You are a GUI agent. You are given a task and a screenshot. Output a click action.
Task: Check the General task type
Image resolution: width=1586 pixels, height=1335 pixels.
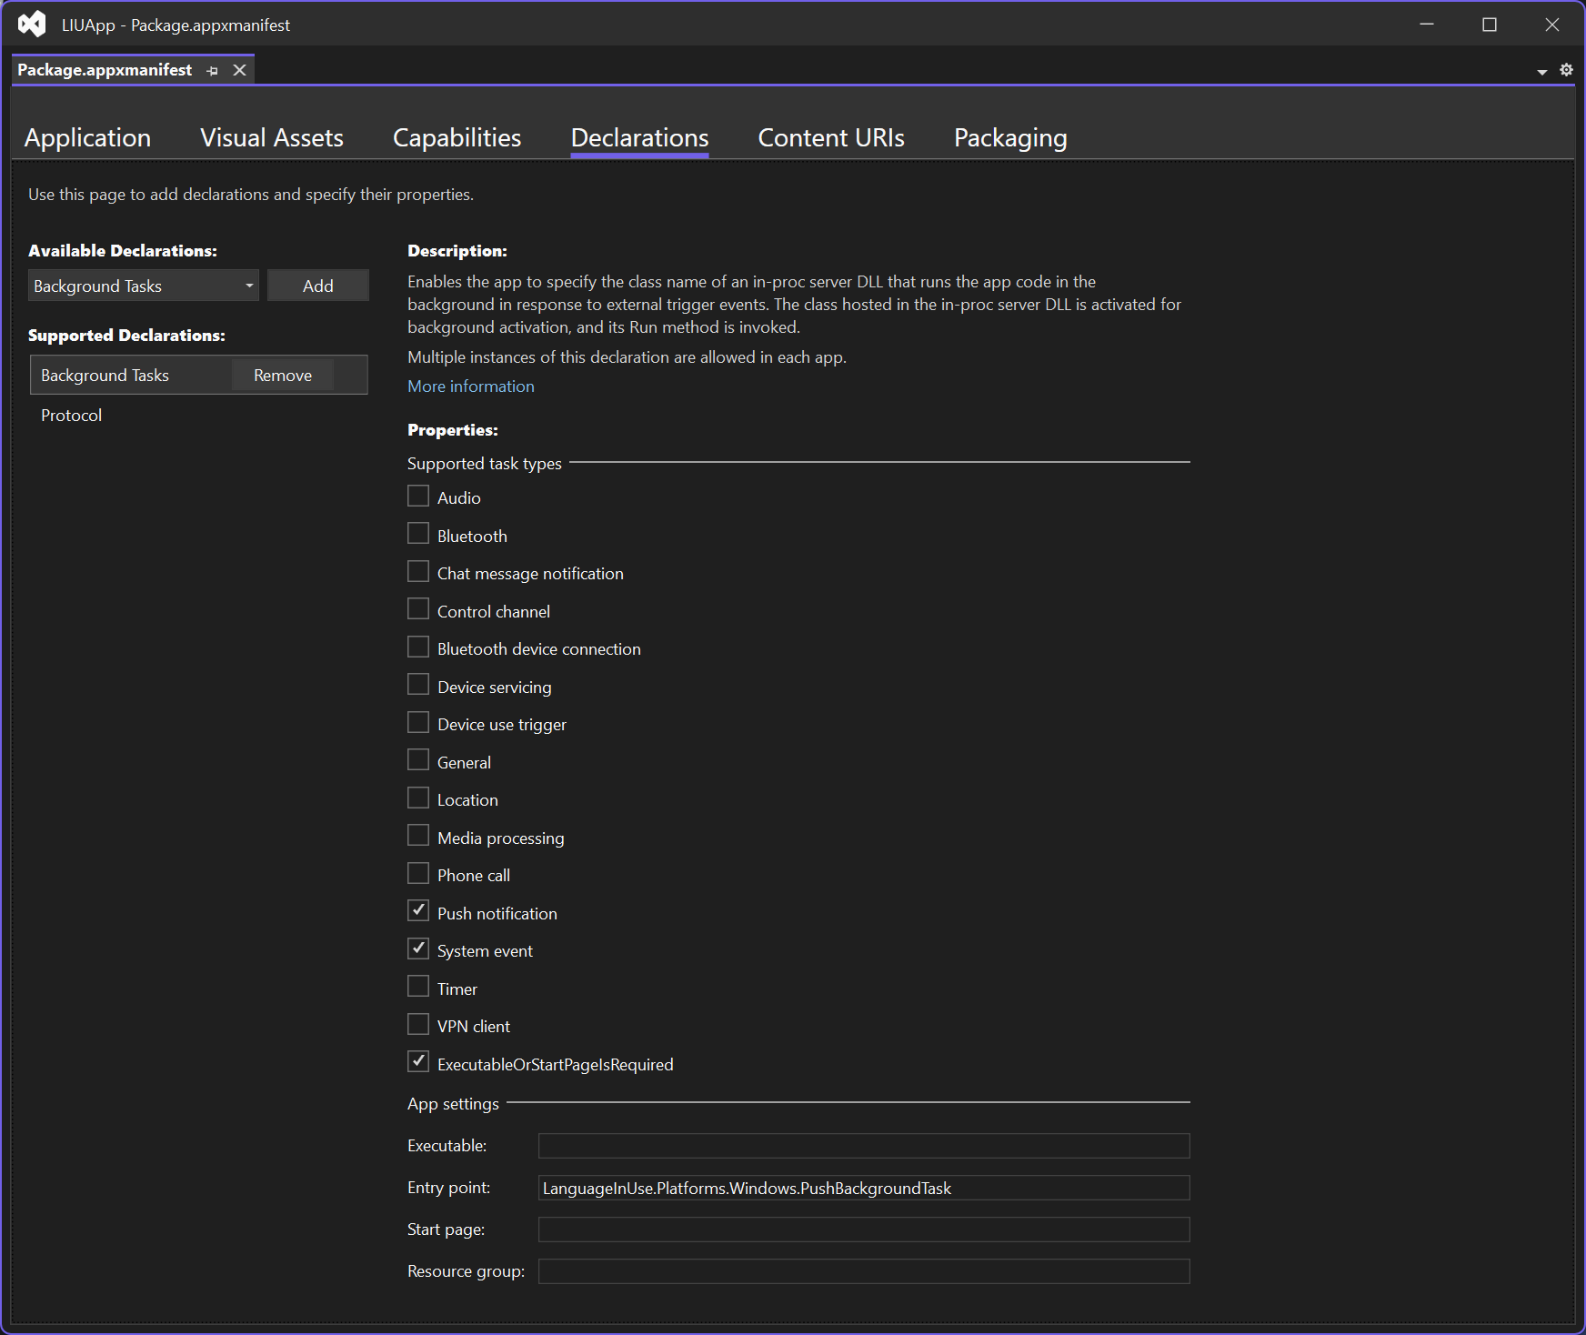(x=418, y=760)
